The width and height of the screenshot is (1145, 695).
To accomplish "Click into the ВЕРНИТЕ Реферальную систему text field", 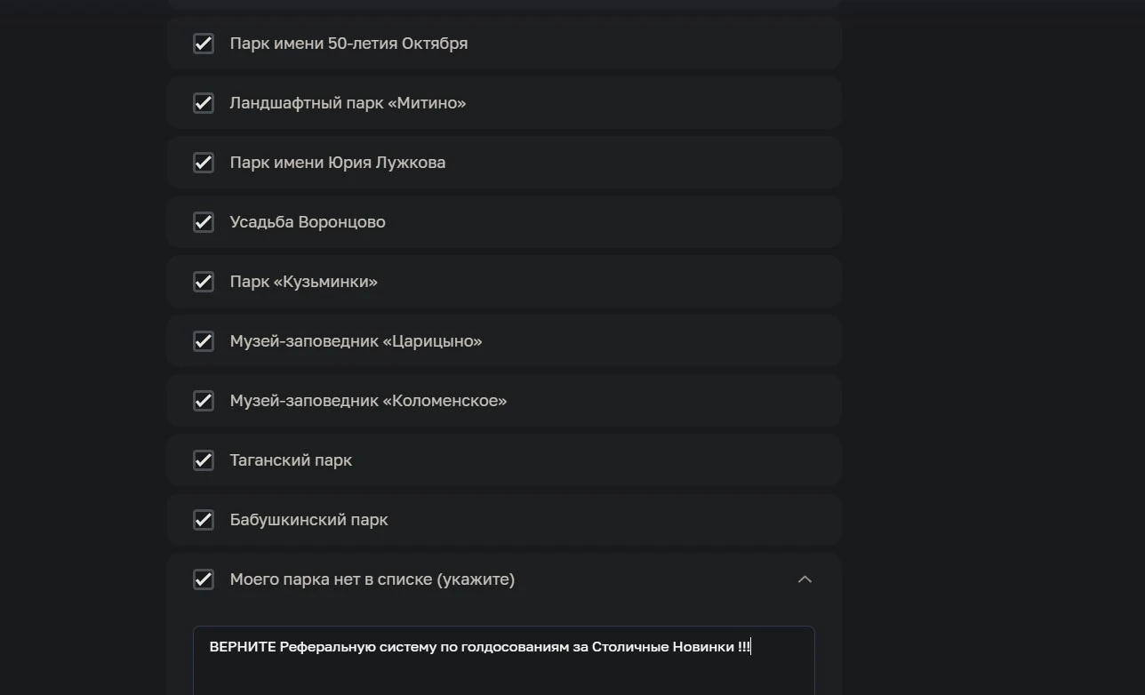I will 504,660.
